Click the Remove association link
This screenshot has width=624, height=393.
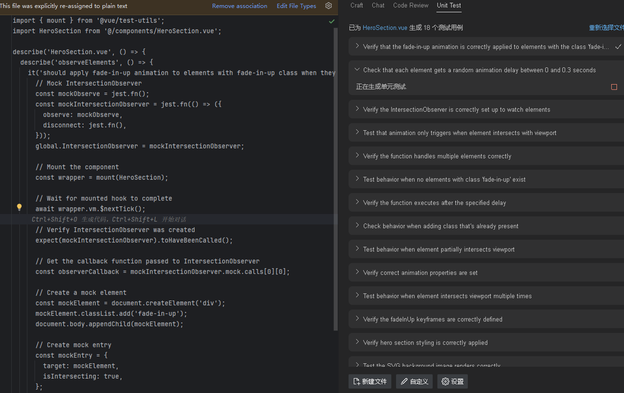[239, 6]
